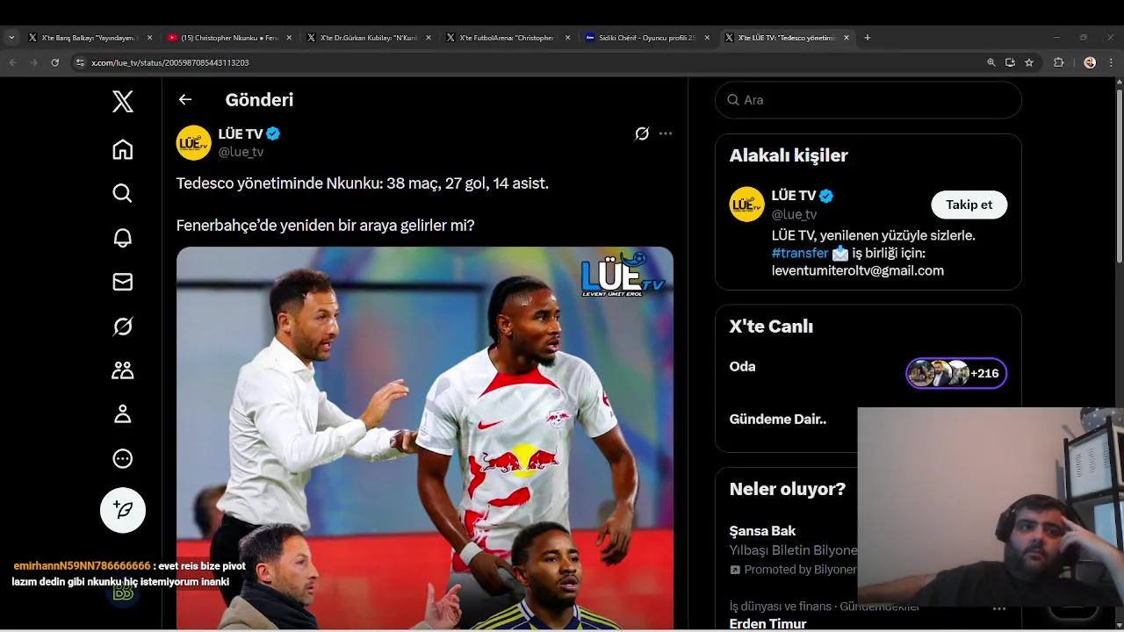The width and height of the screenshot is (1124, 632).
Task: Switch to Christopher Nkunku YouTube tab
Action: click(229, 38)
